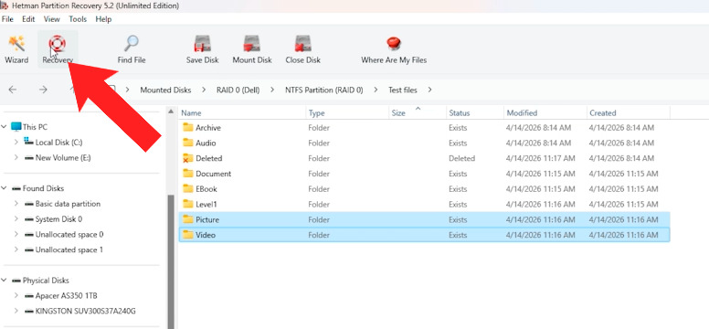Expand the Apacer AS350 1TB node
This screenshot has height=329, width=709.
[16, 296]
